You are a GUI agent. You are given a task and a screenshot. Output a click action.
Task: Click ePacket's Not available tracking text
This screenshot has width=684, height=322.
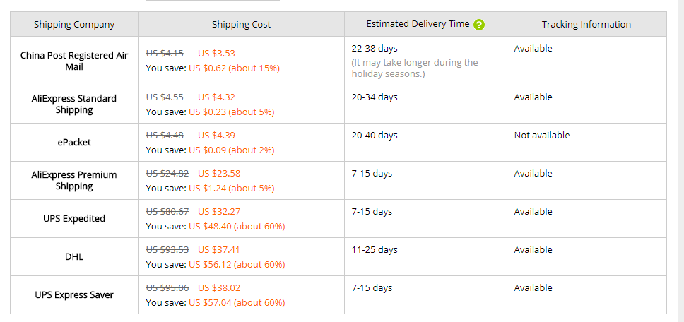point(542,135)
